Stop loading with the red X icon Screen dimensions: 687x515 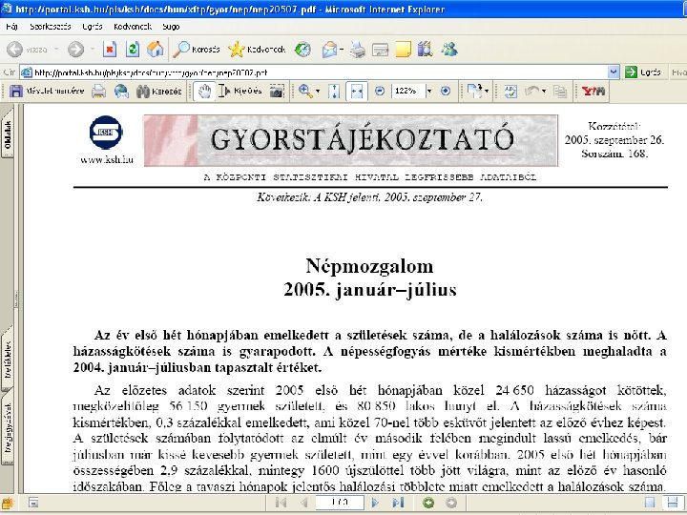click(x=110, y=50)
